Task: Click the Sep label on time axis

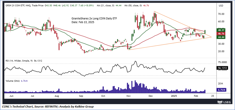Action: coord(81,95)
